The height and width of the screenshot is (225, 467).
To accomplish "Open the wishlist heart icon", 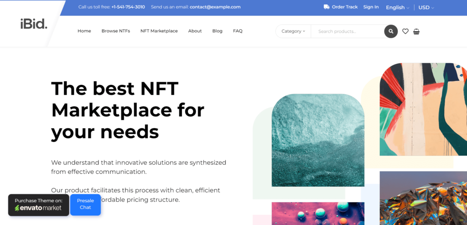I will 405,31.
